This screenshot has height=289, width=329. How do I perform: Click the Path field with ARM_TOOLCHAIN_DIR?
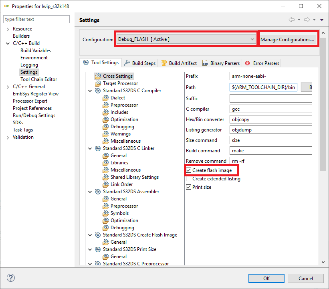click(263, 87)
